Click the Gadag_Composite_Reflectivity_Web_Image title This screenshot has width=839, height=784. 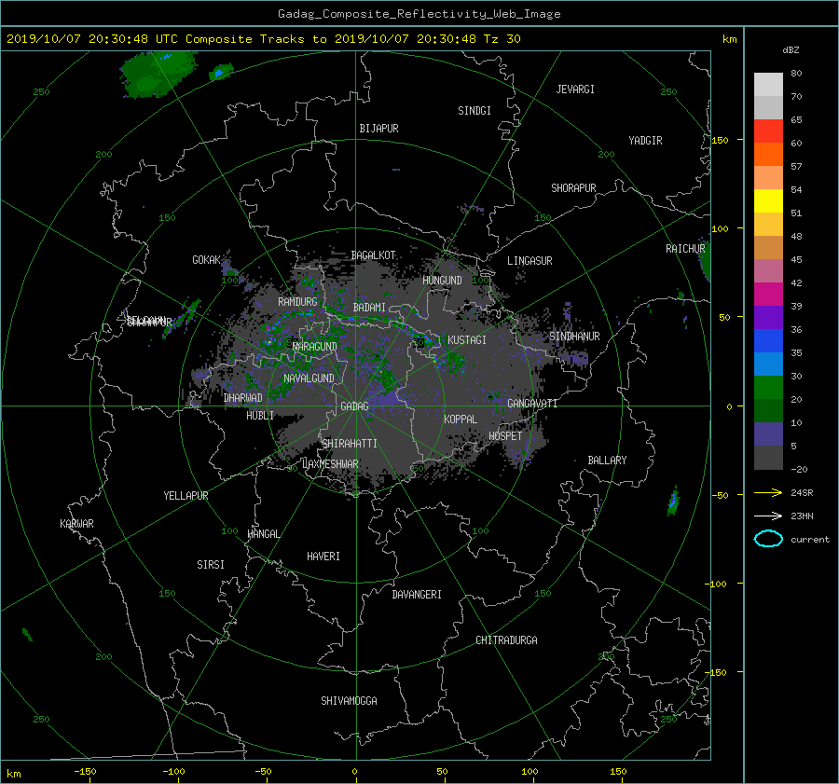(419, 14)
